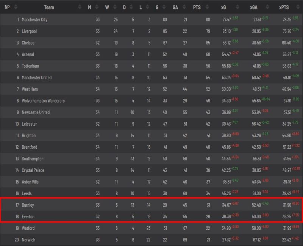Click the ascending sort arrow on Nº column

(15, 5)
